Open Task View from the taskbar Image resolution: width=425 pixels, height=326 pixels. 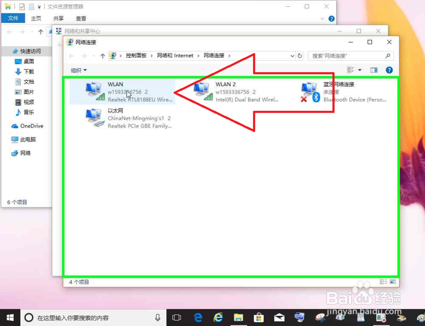[x=177, y=317]
